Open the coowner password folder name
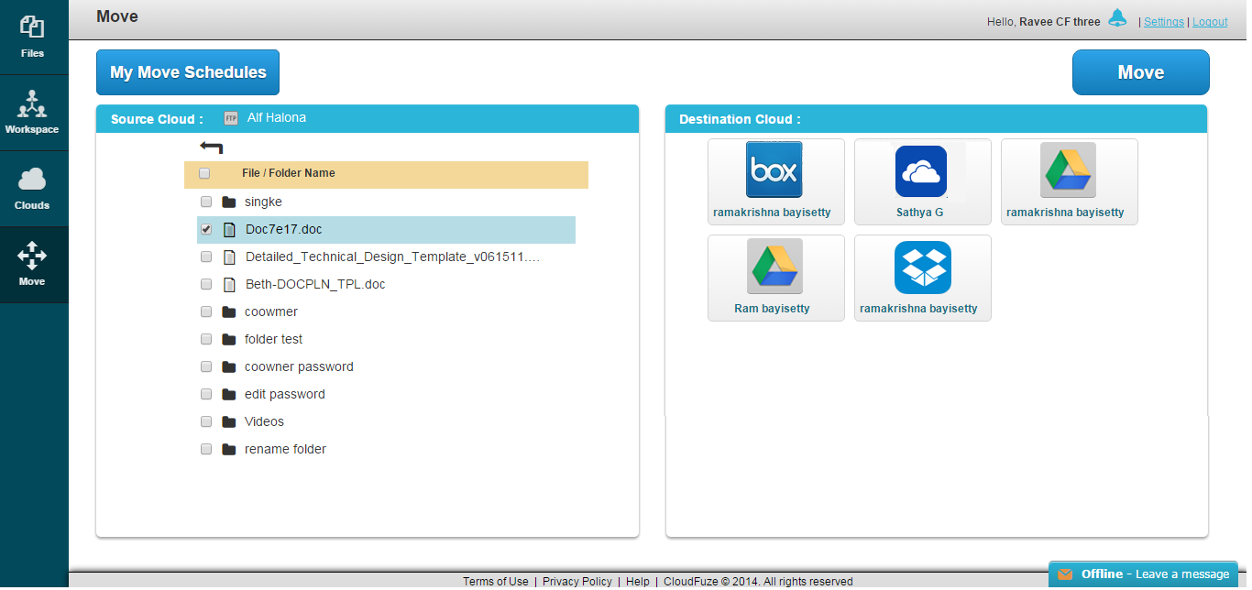Screen dimensions: 1252x590 click(x=299, y=366)
